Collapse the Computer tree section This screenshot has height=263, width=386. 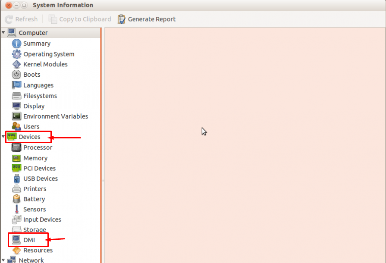point(3,32)
